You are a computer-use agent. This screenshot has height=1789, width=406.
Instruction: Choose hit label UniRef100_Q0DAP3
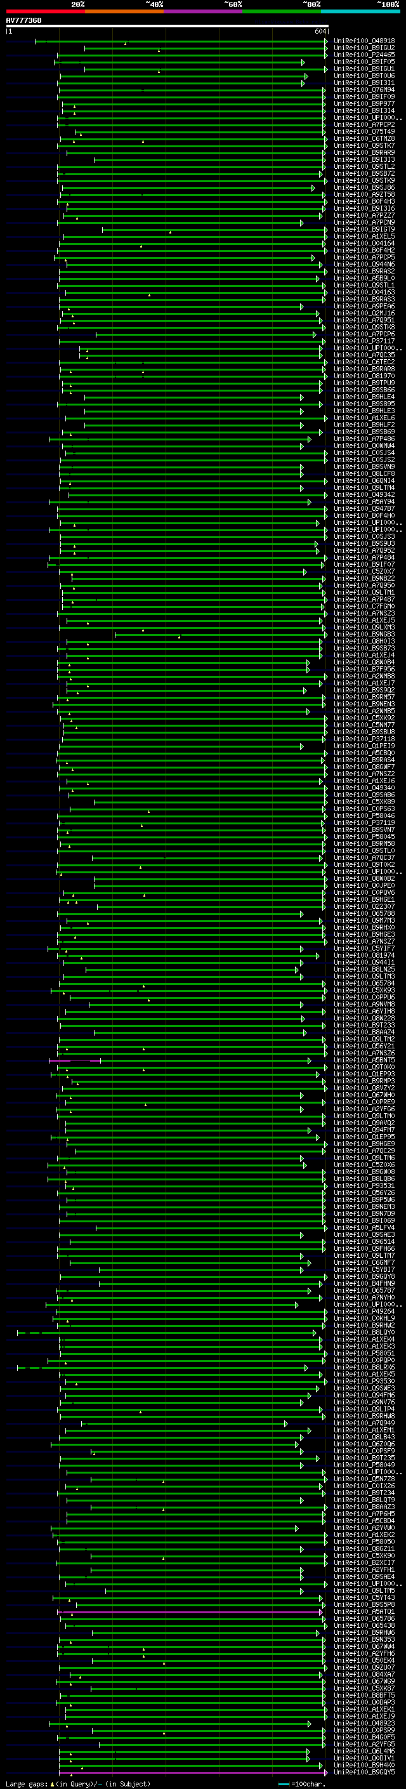coord(364,1702)
